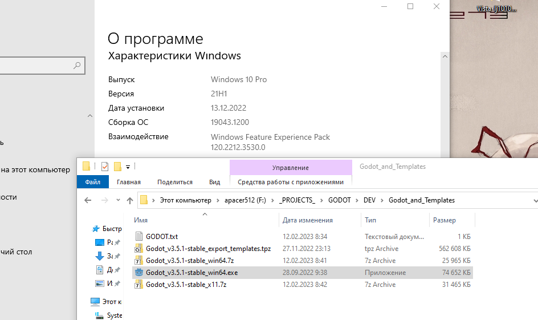
Task: Open Средства работы с приложениями tab
Action: 291,182
